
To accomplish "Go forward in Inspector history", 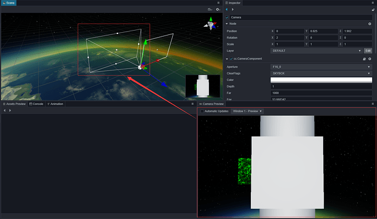I will pos(233,9).
